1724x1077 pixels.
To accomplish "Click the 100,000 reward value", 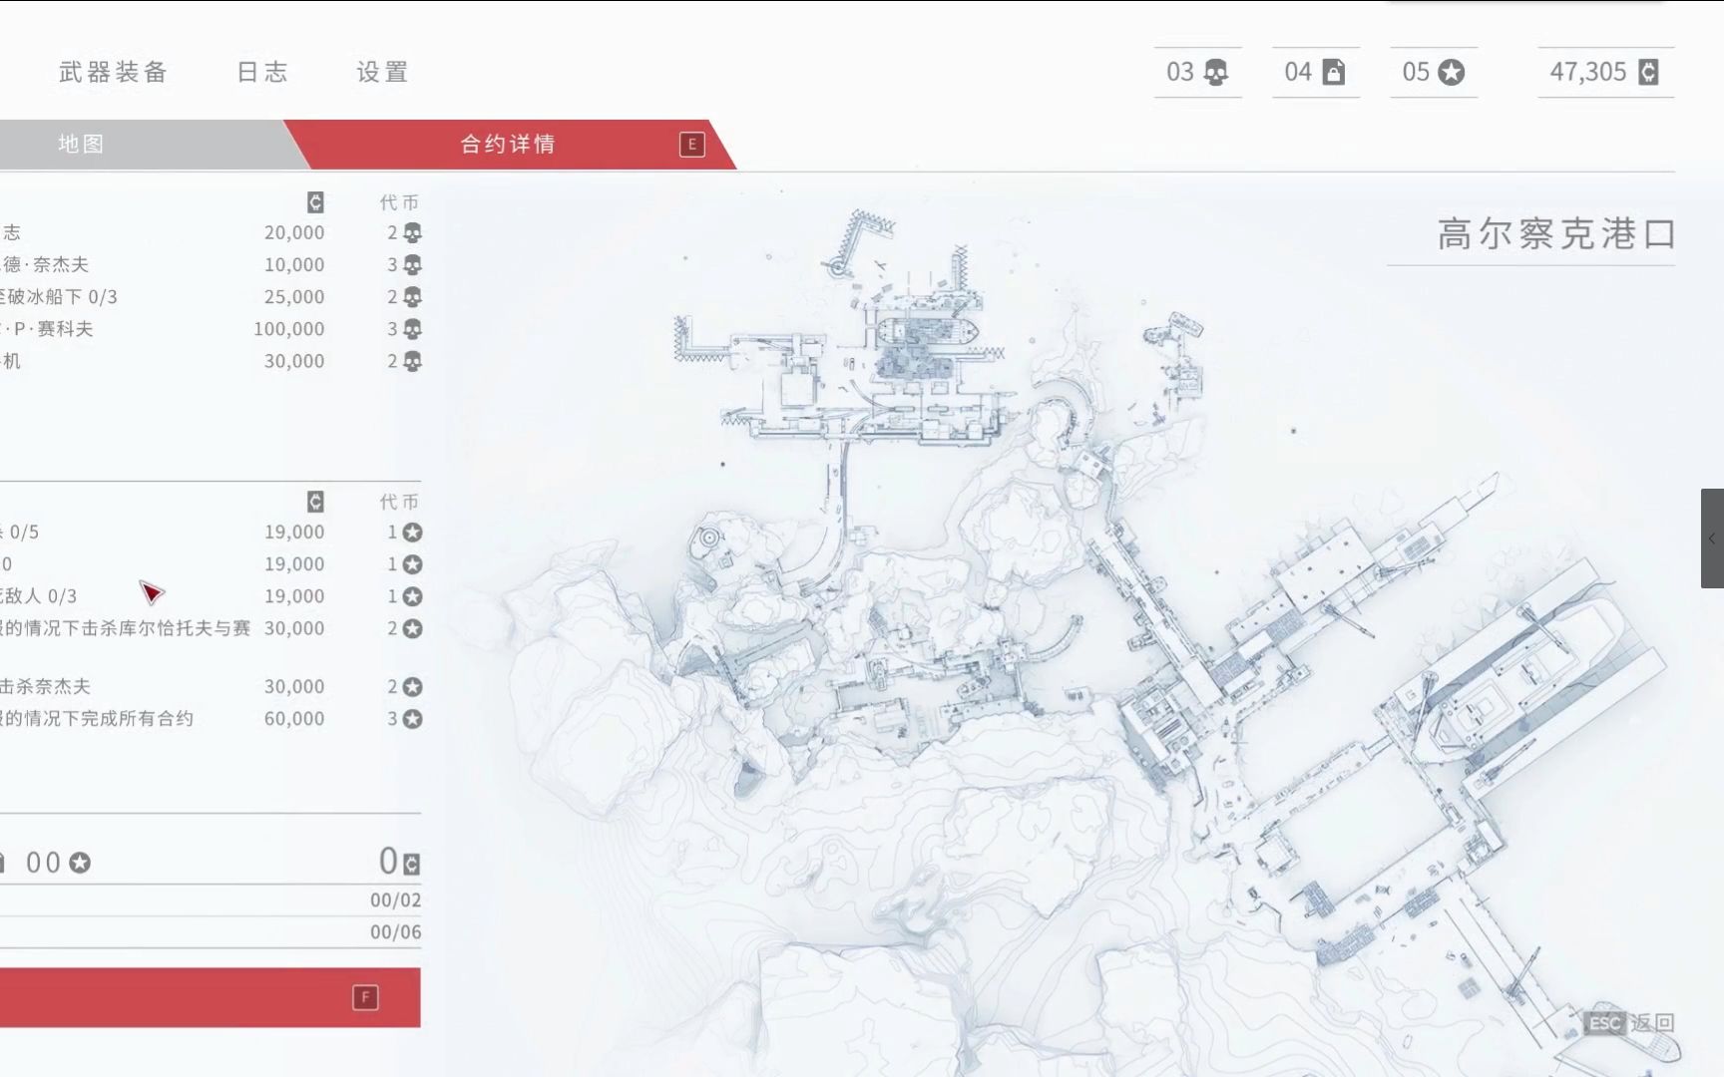I will pos(288,328).
